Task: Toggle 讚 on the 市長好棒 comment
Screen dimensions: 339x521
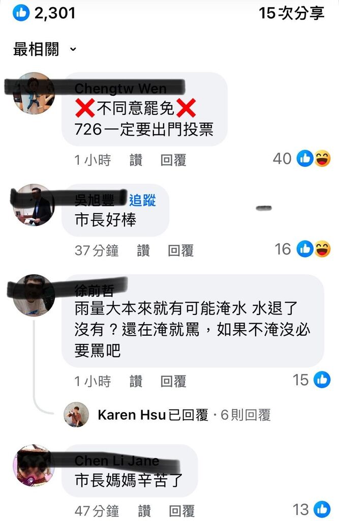Action: pyautogui.click(x=143, y=250)
